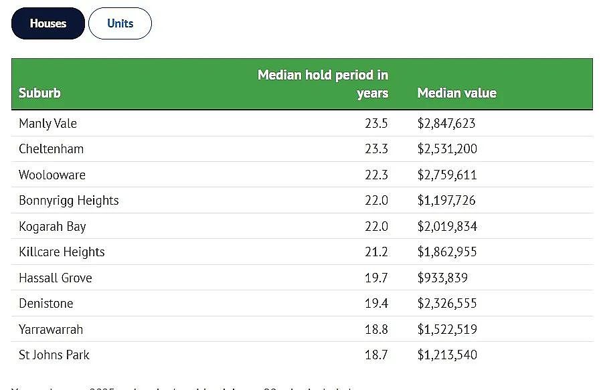Viewport: 603px width, 390px height.
Task: Click the Suburb column header
Action: click(x=39, y=93)
